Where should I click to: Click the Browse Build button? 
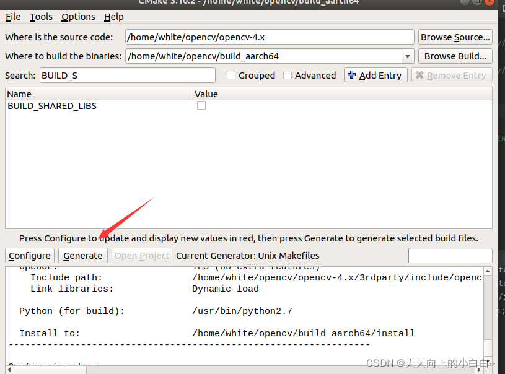[455, 56]
